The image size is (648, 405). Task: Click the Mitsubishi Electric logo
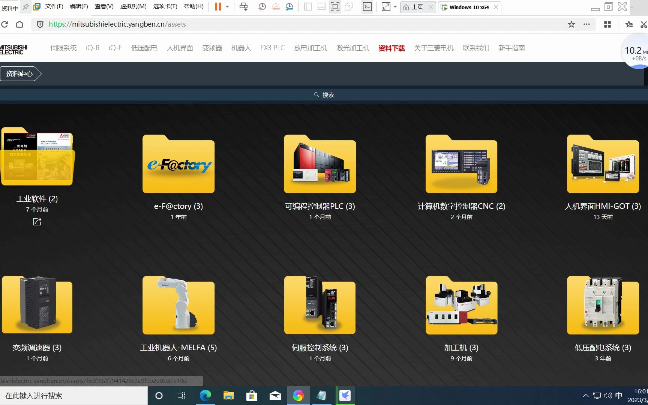pyautogui.click(x=13, y=49)
